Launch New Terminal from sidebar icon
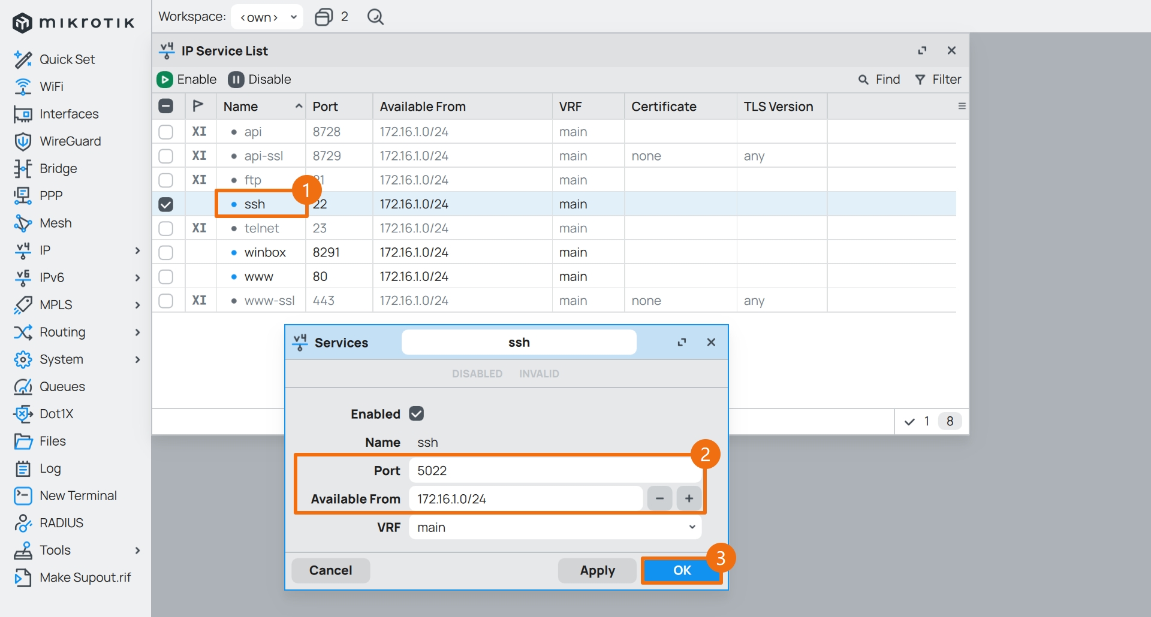This screenshot has width=1151, height=617. coord(23,495)
